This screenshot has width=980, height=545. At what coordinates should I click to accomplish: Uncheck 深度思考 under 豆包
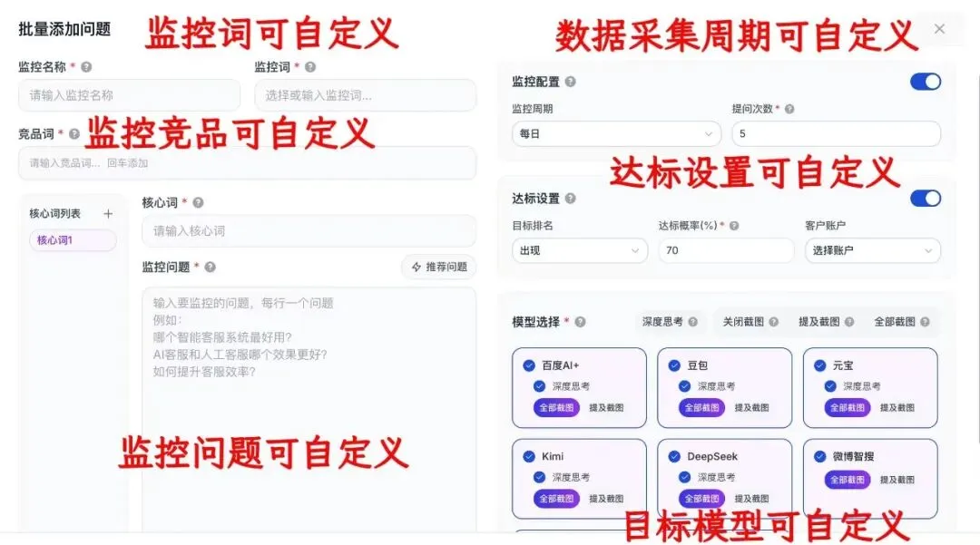tap(685, 385)
